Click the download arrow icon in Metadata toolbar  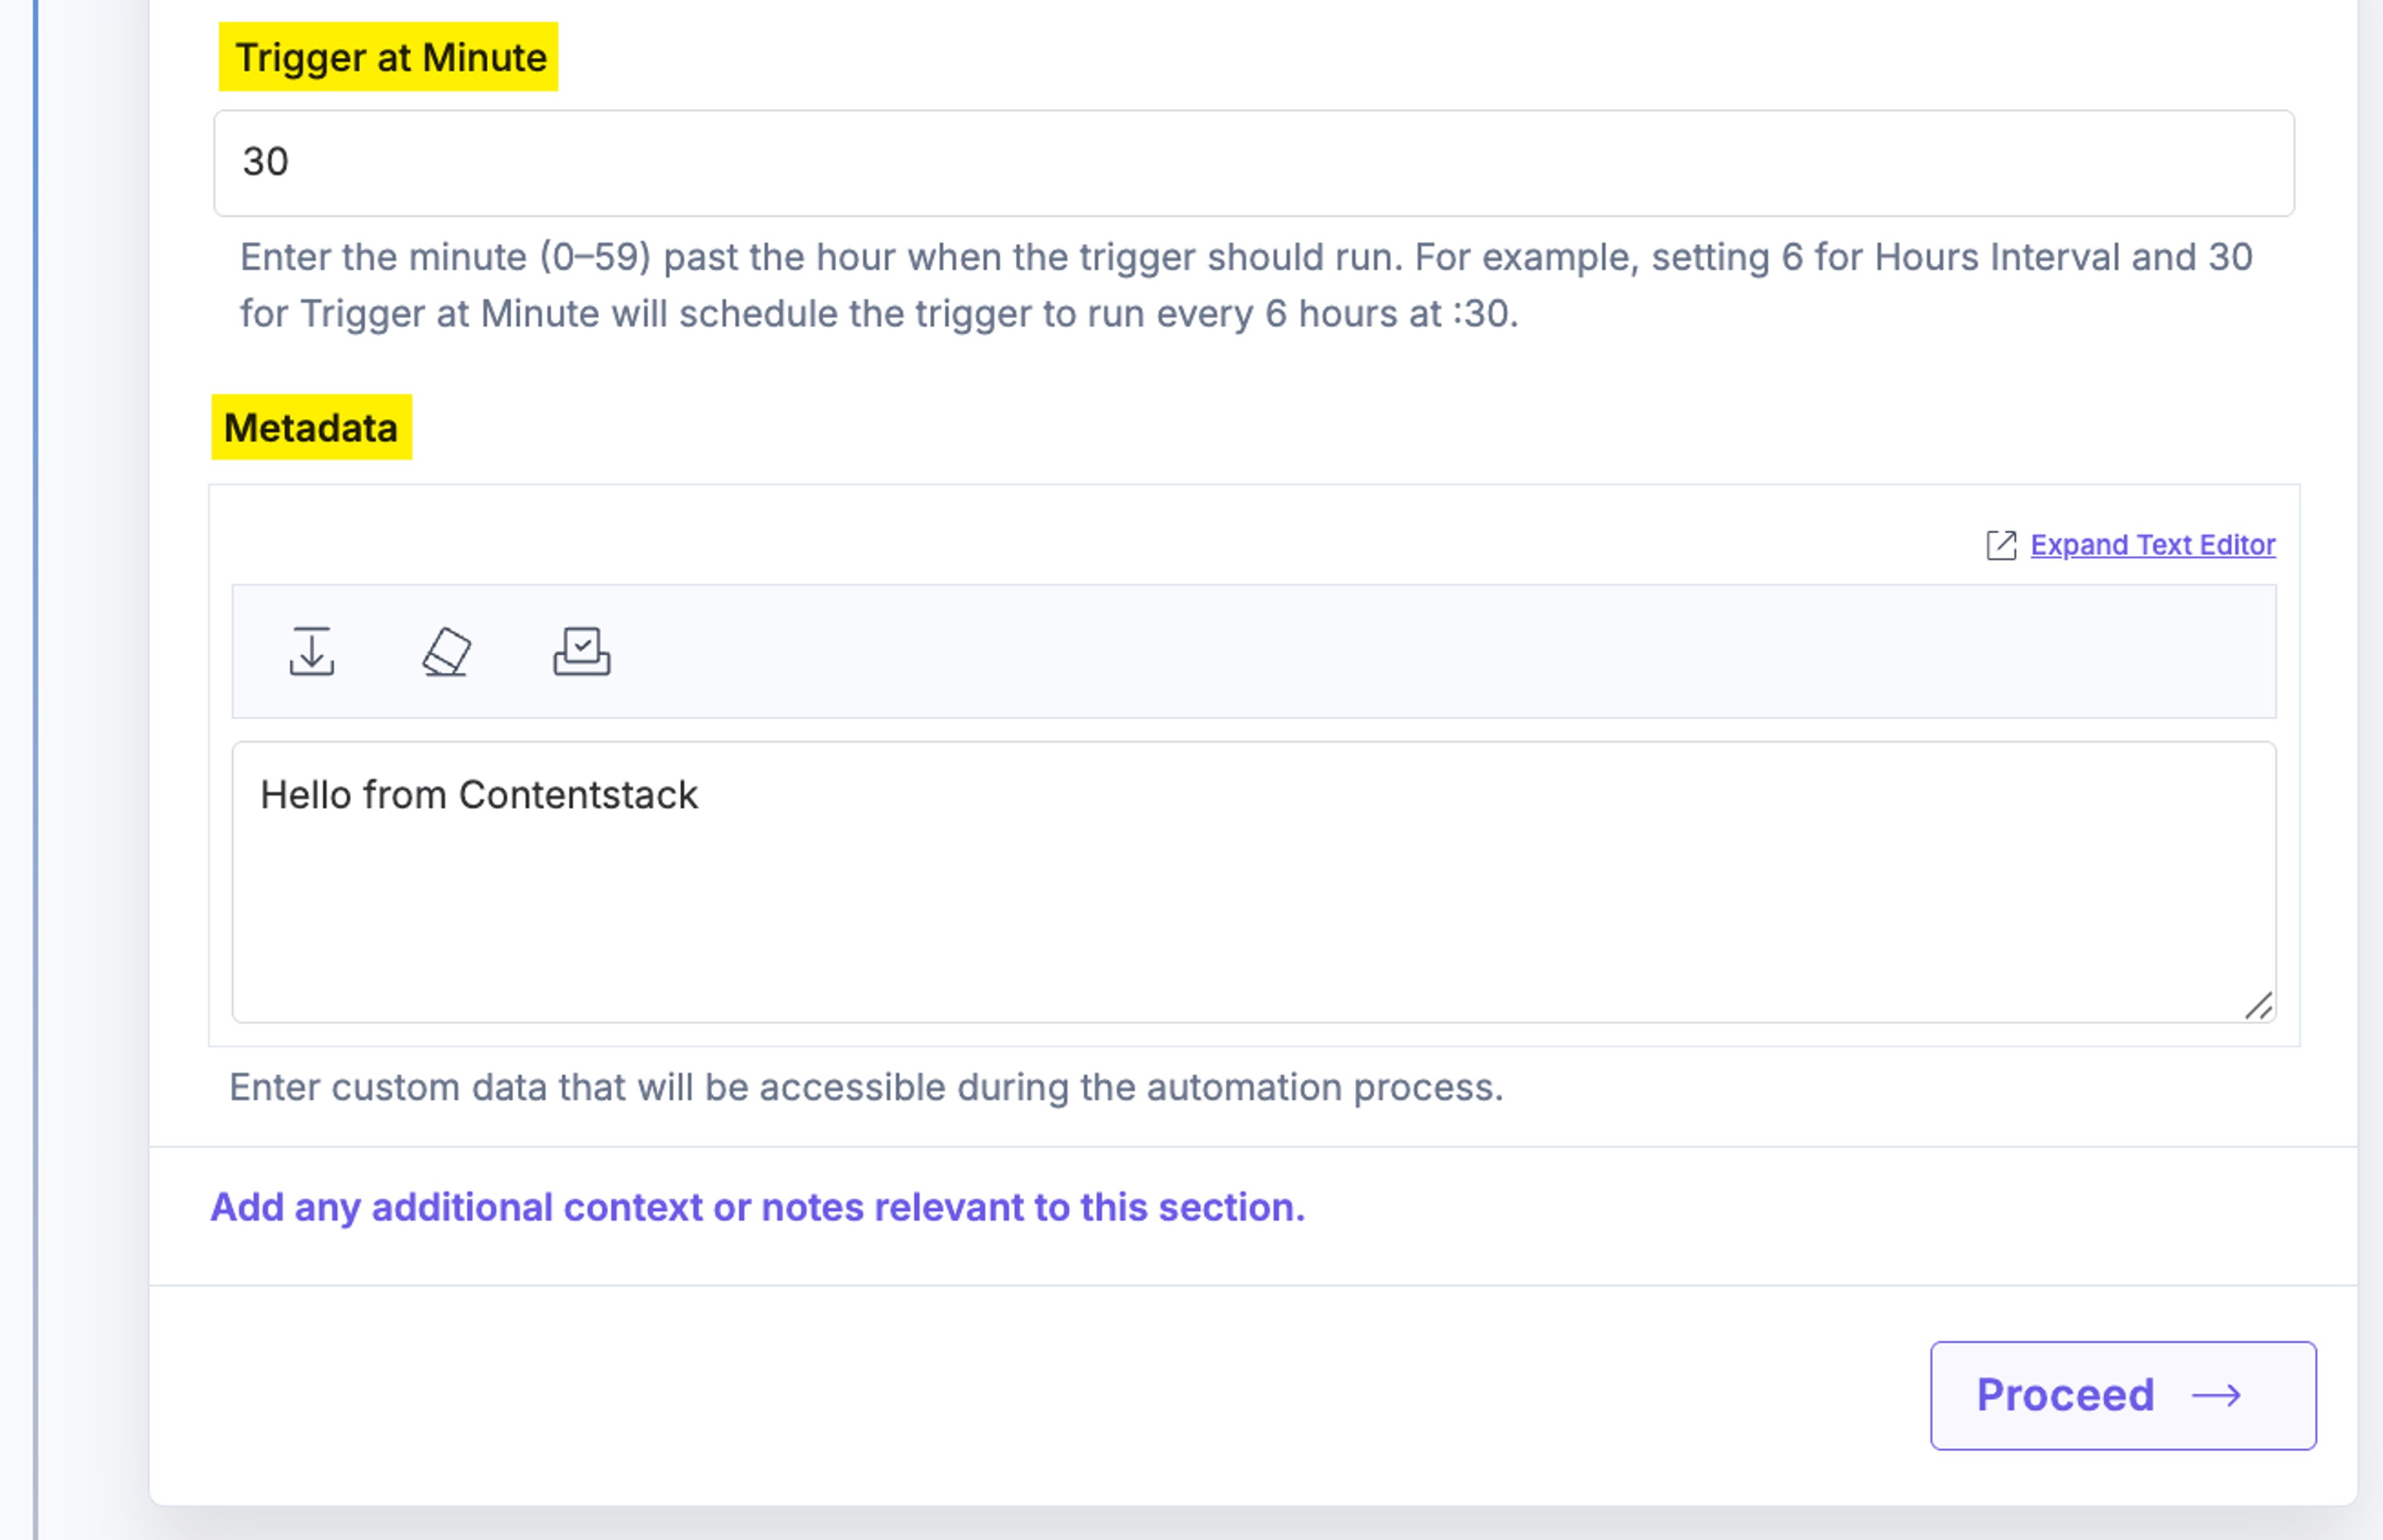click(312, 652)
